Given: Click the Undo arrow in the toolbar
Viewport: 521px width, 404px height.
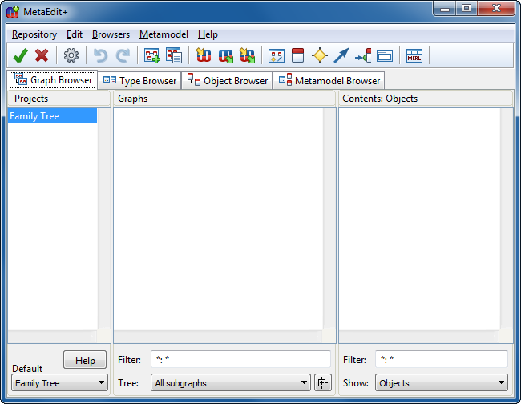Looking at the screenshot, I should click(101, 55).
